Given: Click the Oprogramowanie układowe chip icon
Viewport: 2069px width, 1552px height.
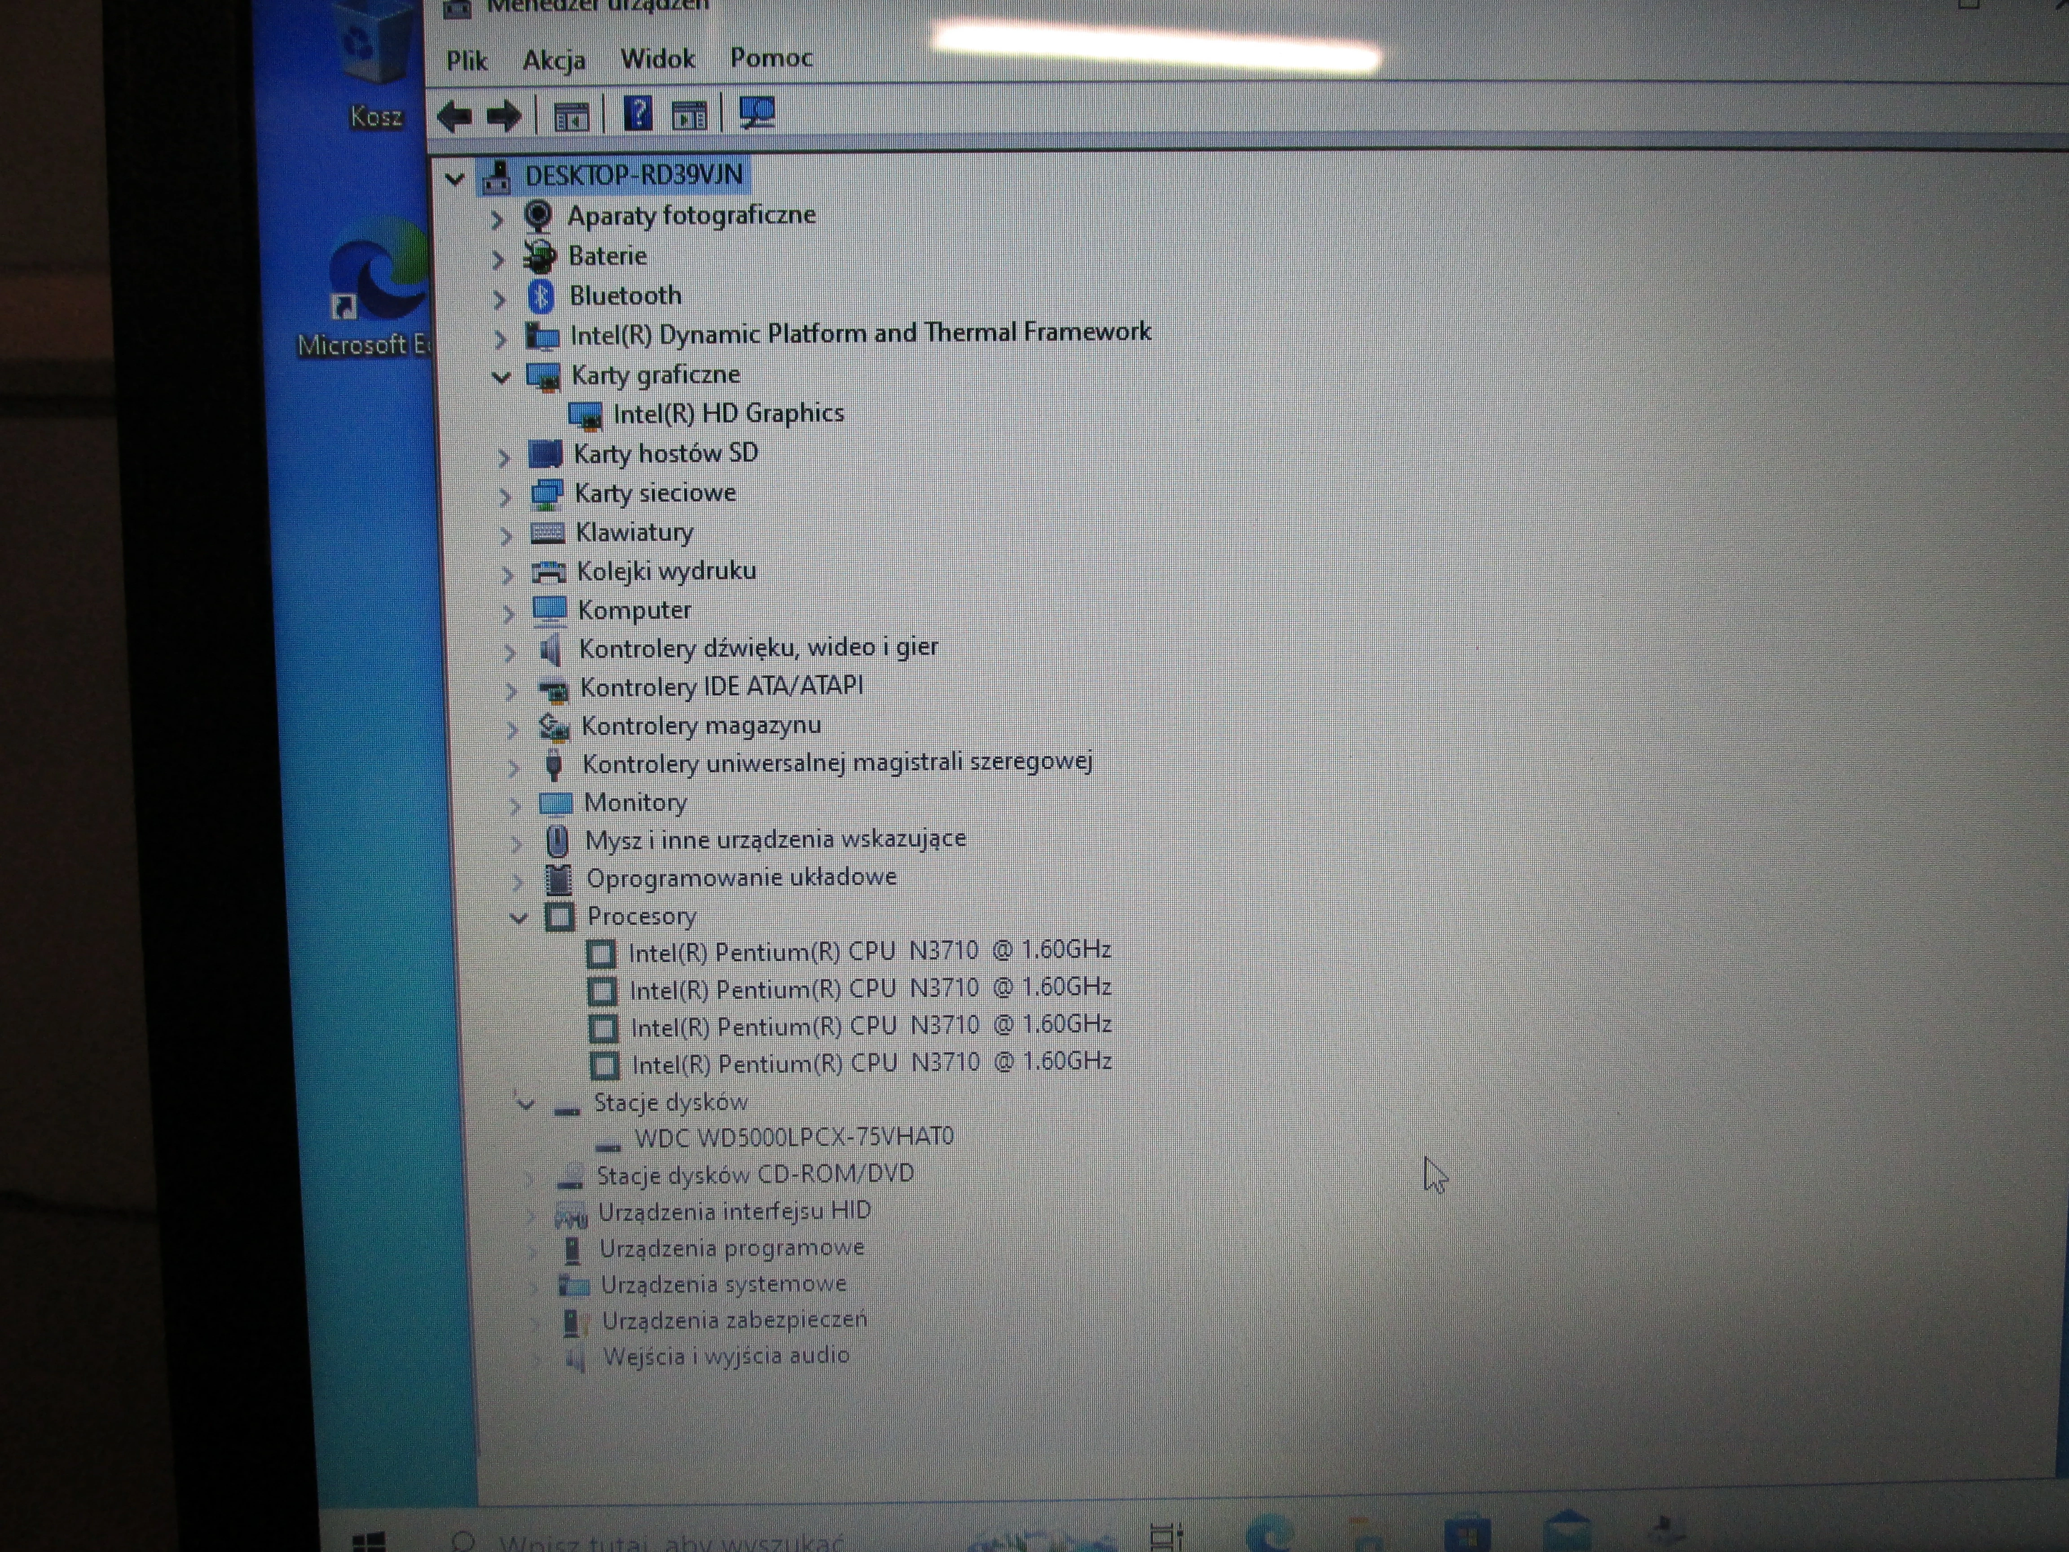Looking at the screenshot, I should click(559, 879).
